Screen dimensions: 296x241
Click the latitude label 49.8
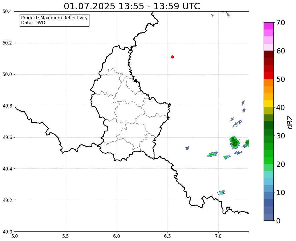coord(7,106)
